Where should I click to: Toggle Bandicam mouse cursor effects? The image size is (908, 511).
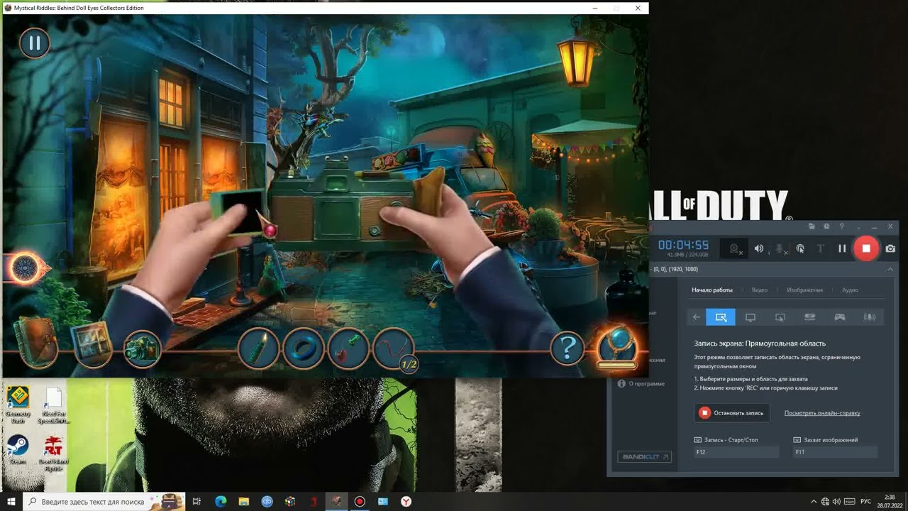pos(800,248)
